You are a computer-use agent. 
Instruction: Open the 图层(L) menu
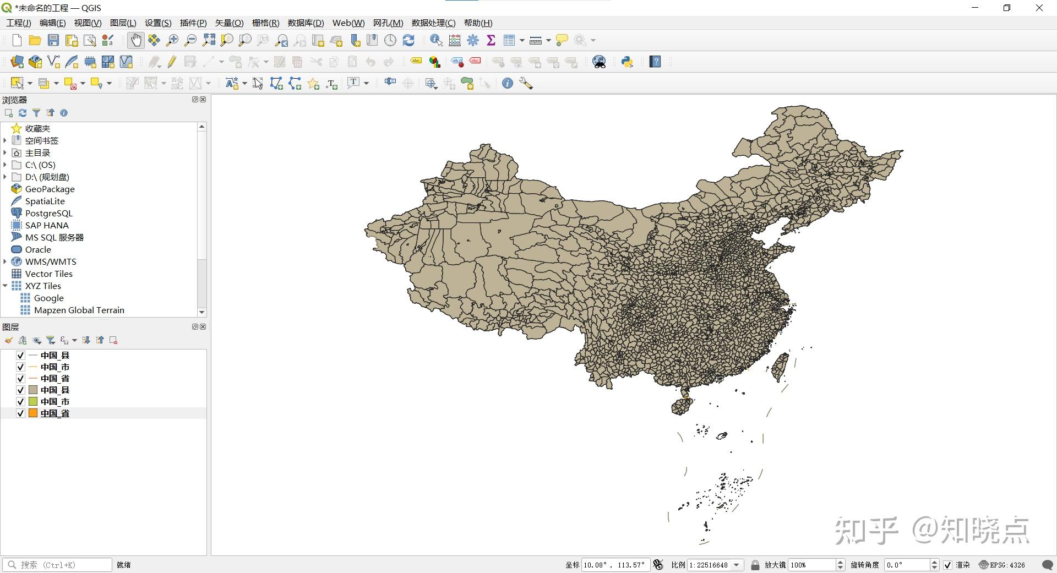point(123,23)
